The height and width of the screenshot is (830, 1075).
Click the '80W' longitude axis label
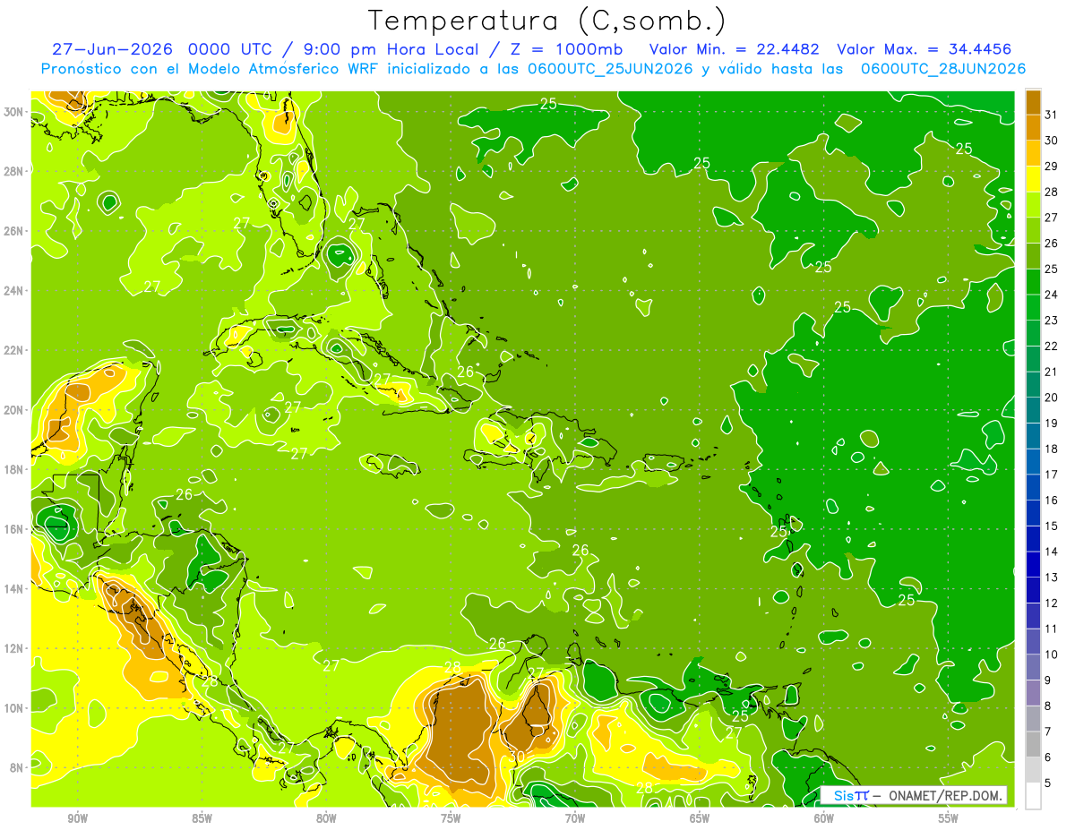point(326,818)
